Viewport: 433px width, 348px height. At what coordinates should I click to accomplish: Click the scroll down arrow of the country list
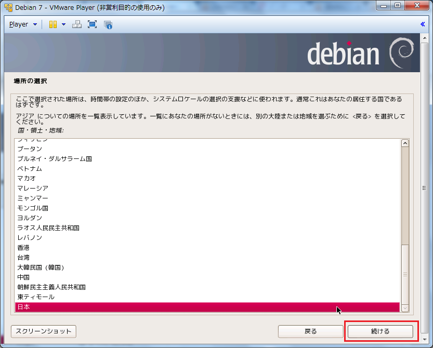tap(405, 307)
